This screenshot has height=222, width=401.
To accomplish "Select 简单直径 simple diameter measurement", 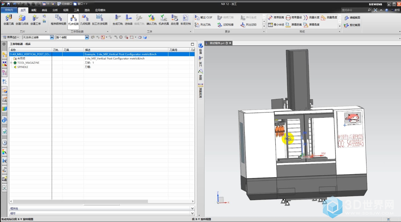I will tap(294, 17).
